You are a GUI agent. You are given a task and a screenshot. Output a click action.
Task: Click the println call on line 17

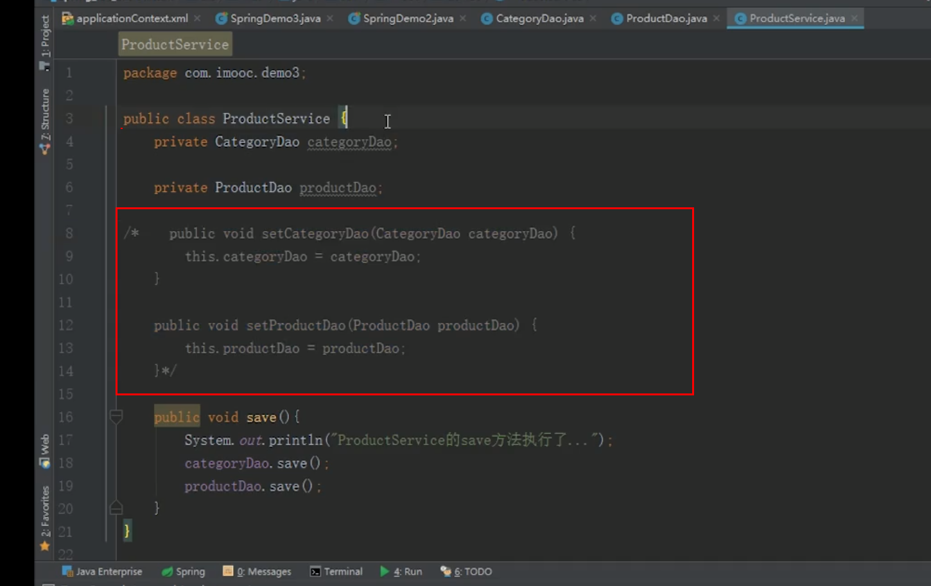[295, 440]
